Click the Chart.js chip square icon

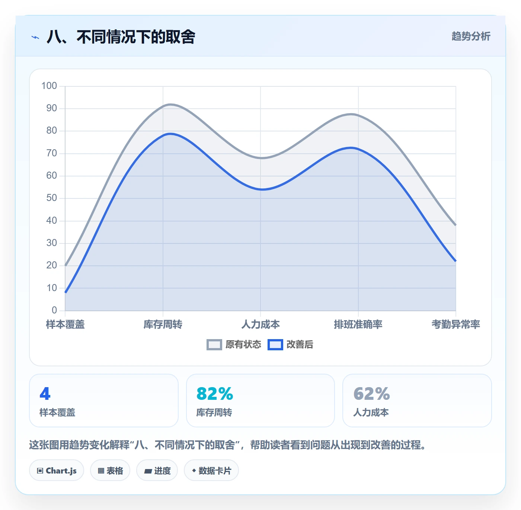pyautogui.click(x=40, y=471)
